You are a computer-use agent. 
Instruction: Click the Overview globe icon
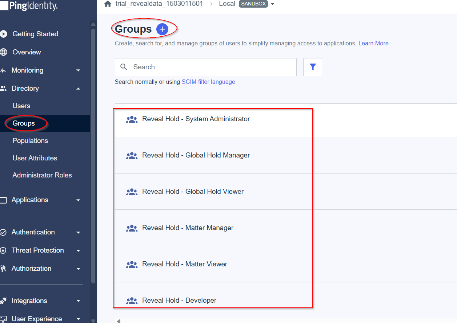[4, 52]
